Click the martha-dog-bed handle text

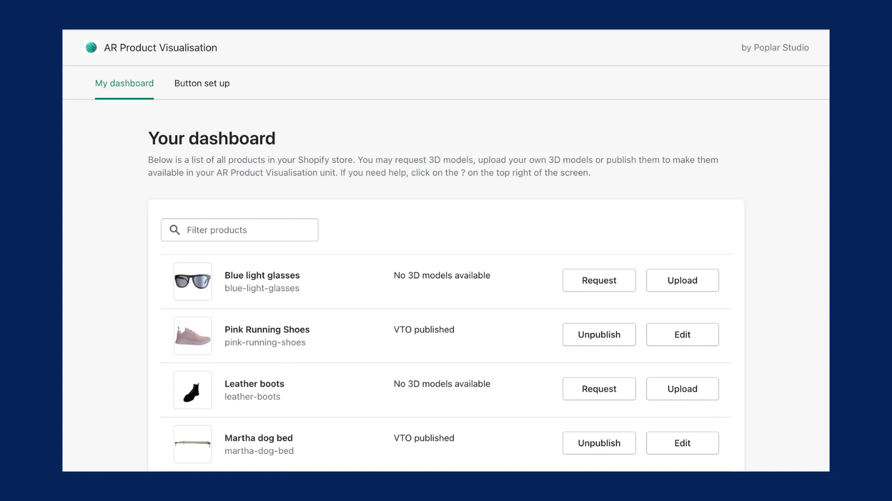click(x=259, y=451)
